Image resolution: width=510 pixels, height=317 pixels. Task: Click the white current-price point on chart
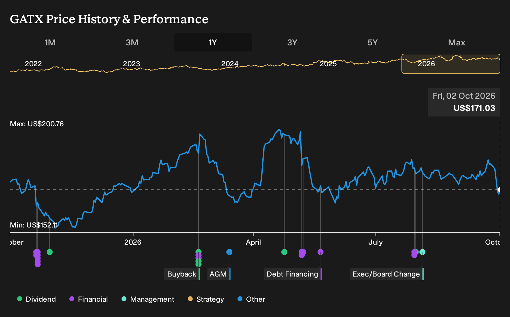click(500, 190)
